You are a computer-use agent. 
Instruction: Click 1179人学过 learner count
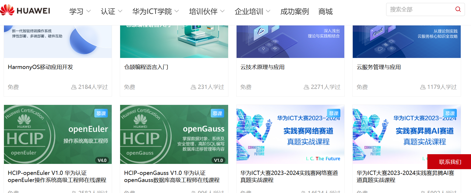442,87
